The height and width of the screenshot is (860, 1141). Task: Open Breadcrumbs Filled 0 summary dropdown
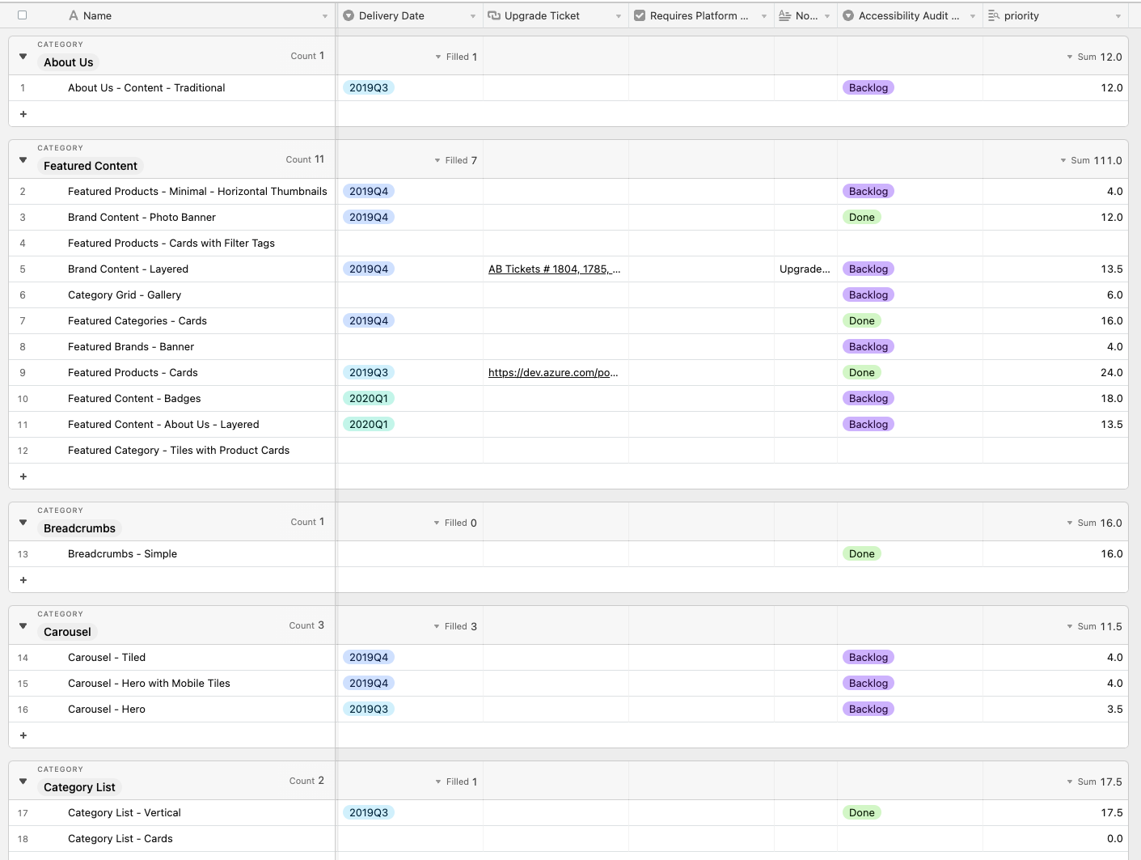pos(455,523)
